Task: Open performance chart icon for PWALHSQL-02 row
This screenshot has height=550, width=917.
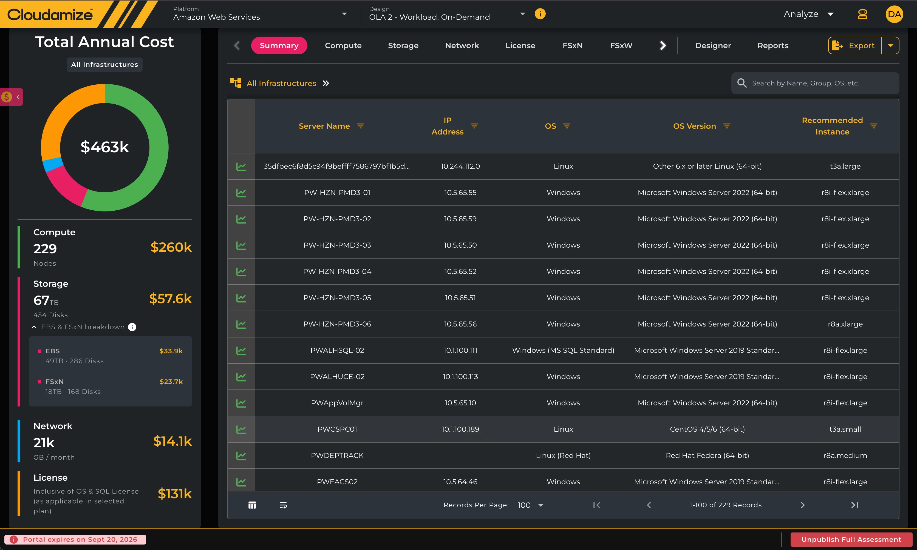Action: pos(241,350)
